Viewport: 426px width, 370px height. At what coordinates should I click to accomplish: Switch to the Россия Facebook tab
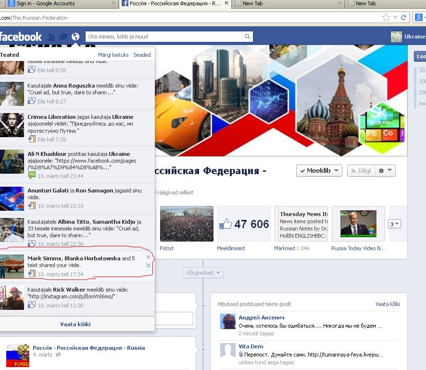click(x=175, y=3)
